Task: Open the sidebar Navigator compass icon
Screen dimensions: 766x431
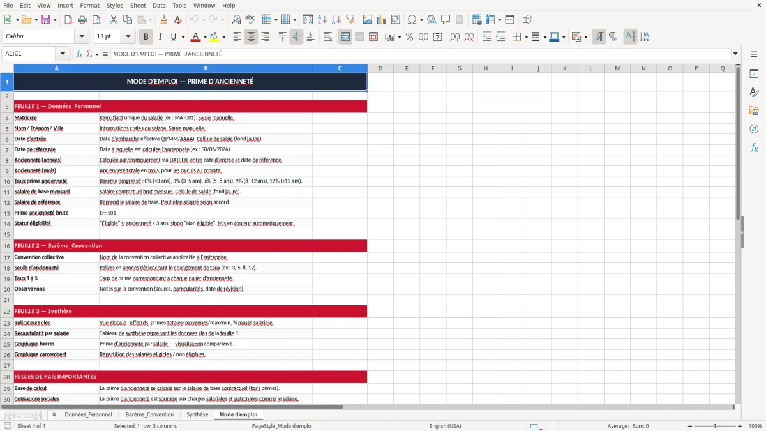Action: [x=754, y=129]
